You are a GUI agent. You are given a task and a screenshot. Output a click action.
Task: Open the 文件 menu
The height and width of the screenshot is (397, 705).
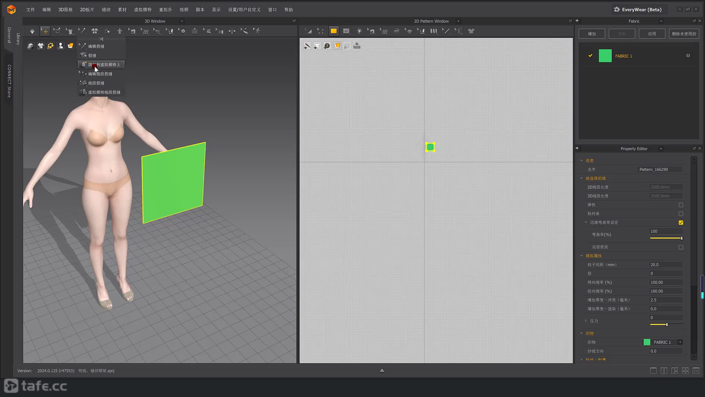click(30, 10)
